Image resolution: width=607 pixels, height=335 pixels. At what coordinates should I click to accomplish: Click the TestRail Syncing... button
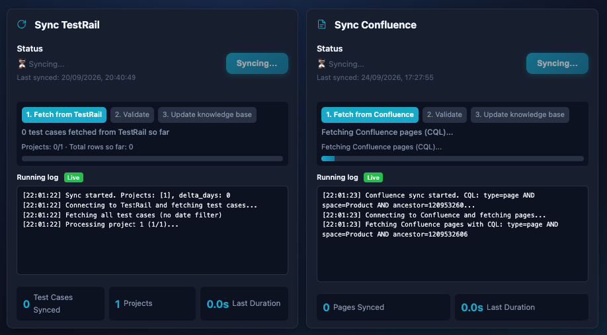pos(257,63)
